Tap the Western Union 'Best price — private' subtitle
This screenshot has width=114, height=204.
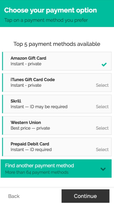tap(30, 128)
